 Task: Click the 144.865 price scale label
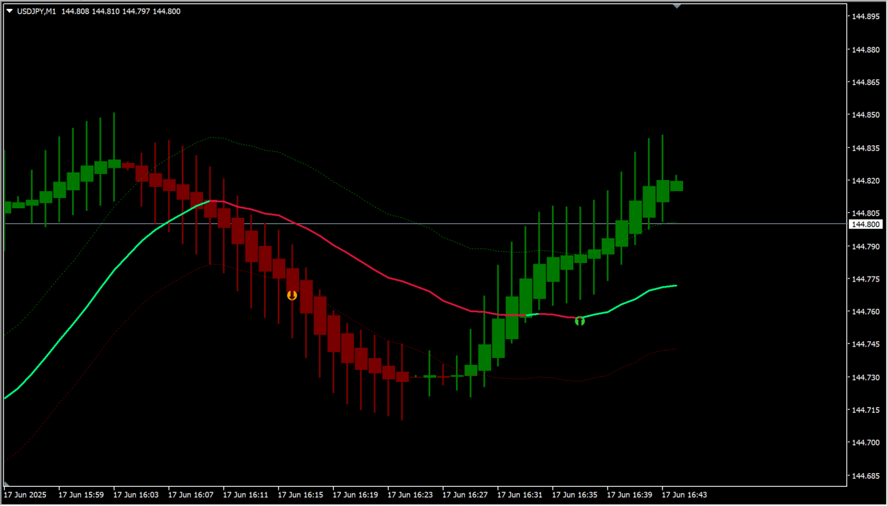[x=865, y=82]
